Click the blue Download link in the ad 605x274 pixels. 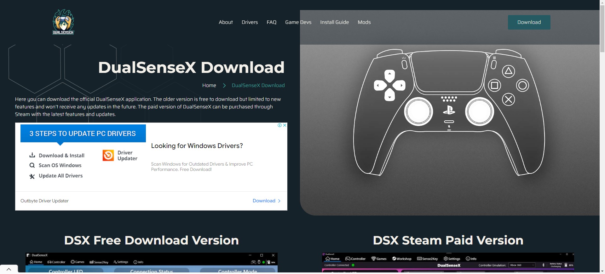point(264,201)
